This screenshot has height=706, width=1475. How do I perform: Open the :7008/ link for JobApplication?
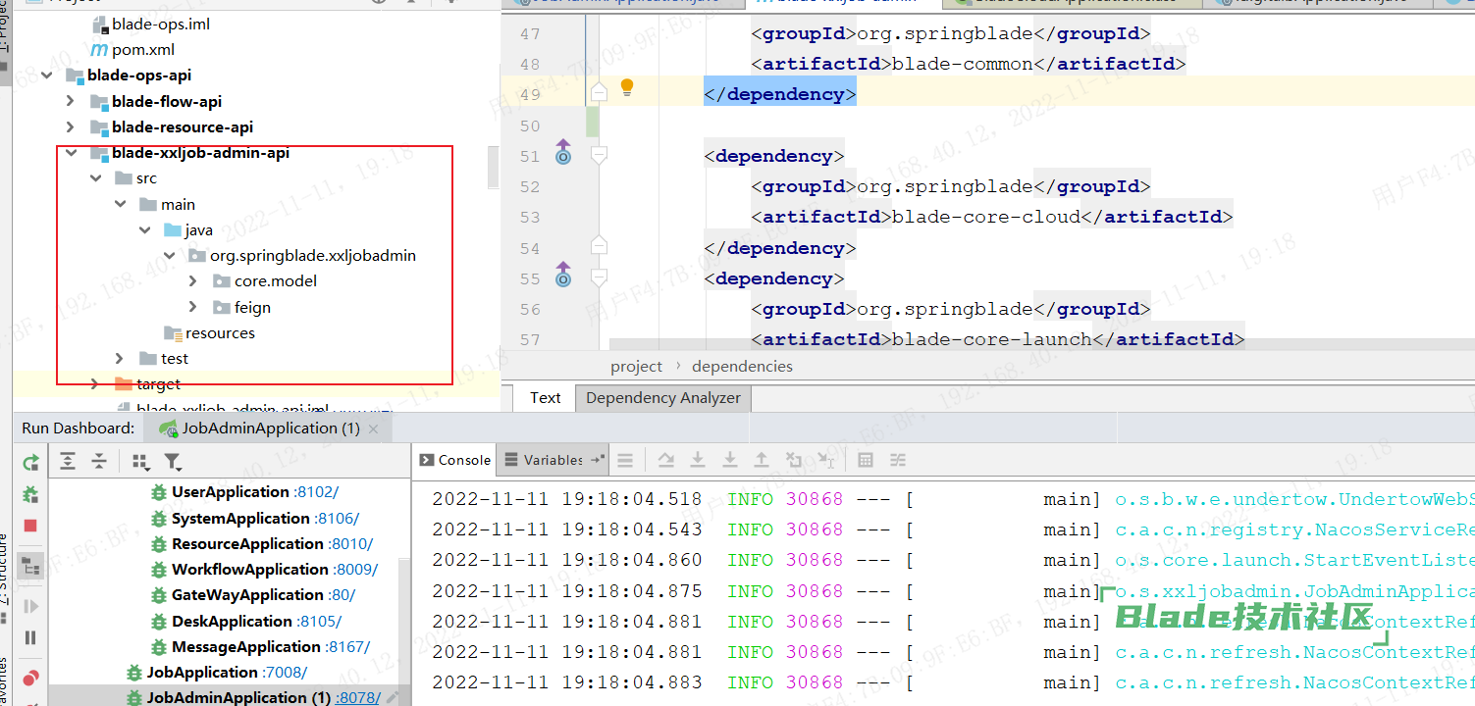285,673
